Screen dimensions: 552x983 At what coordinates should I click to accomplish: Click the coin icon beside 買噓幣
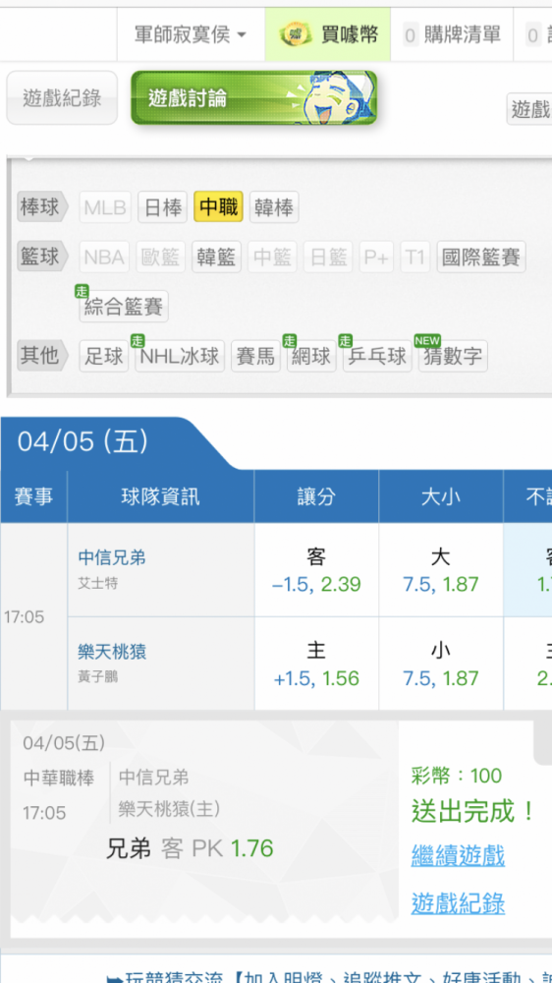[x=296, y=34]
